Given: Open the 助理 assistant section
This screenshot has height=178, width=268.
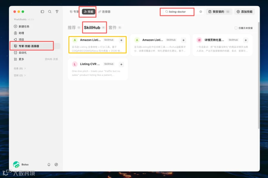Looking at the screenshot, I should (x=19, y=33).
